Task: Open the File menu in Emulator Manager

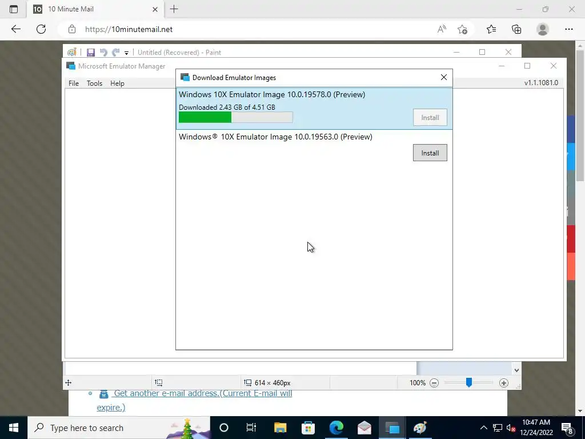Action: click(74, 83)
